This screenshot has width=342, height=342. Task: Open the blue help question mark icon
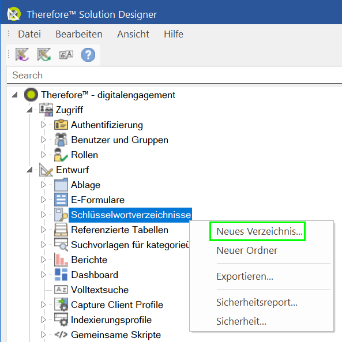tap(88, 55)
